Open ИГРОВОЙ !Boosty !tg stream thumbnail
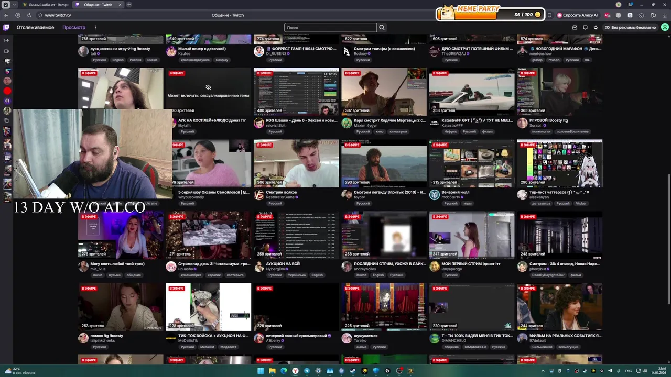 (x=559, y=91)
